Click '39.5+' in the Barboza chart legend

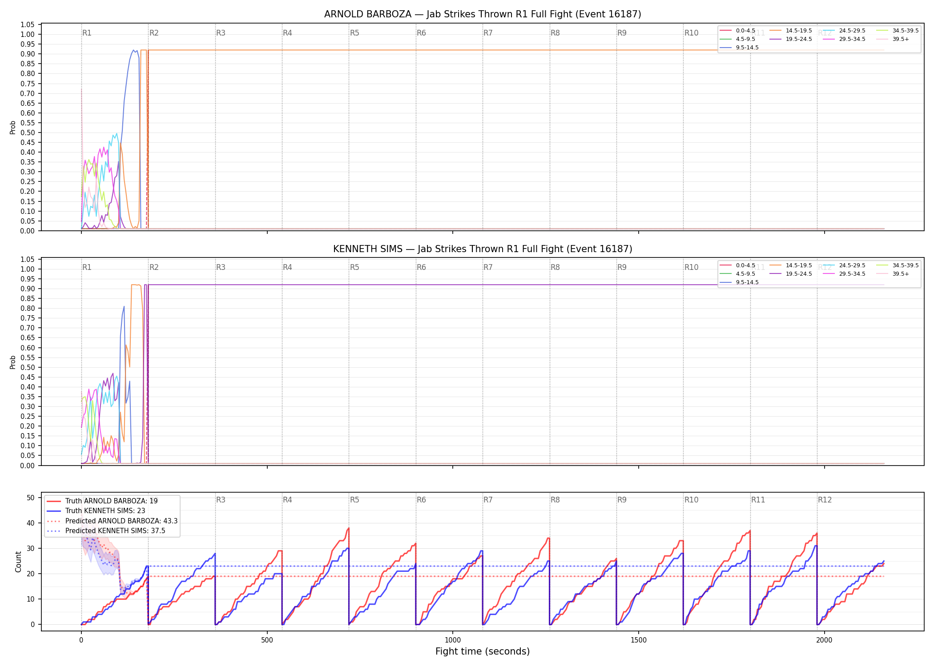[901, 39]
